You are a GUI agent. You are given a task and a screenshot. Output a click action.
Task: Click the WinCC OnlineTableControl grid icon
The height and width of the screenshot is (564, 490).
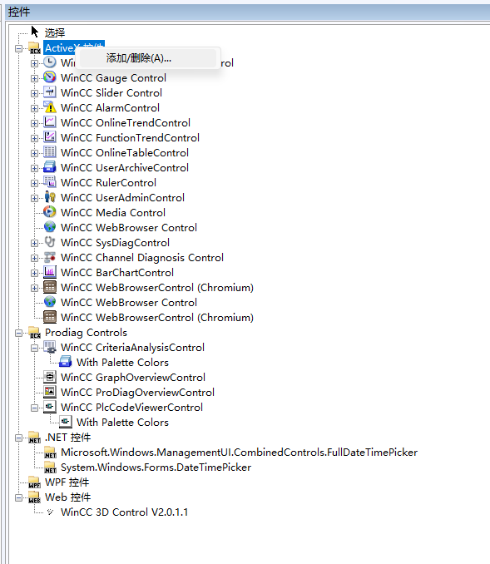pyautogui.click(x=50, y=152)
